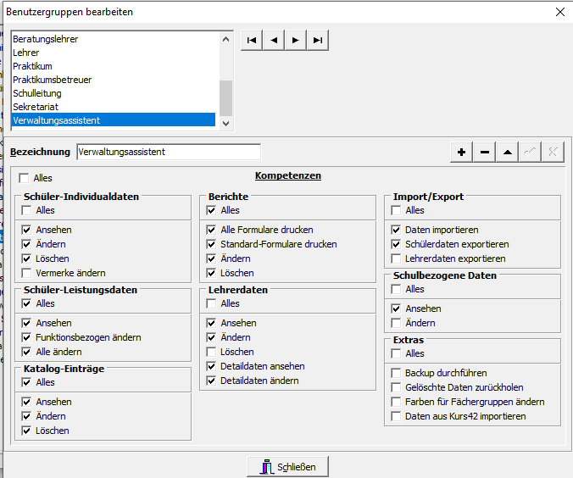This screenshot has height=478, width=573.
Task: Uncheck Daten importieren option
Action: coord(397,230)
